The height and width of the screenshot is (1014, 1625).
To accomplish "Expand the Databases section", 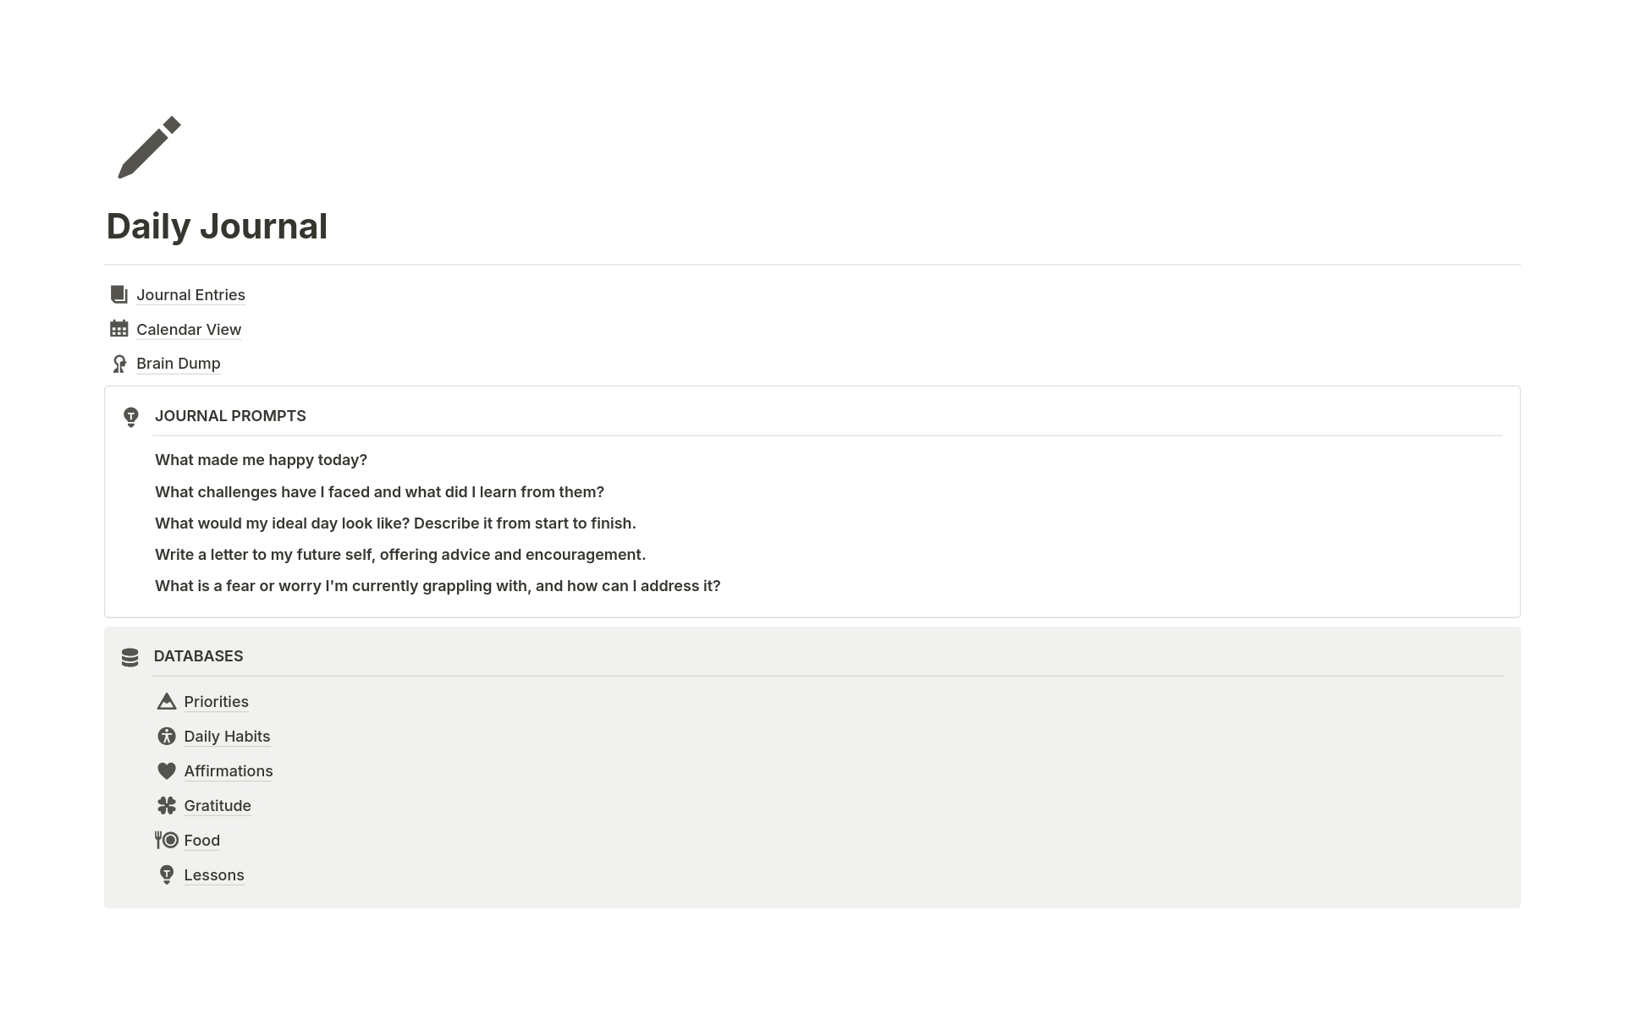I will click(x=199, y=655).
